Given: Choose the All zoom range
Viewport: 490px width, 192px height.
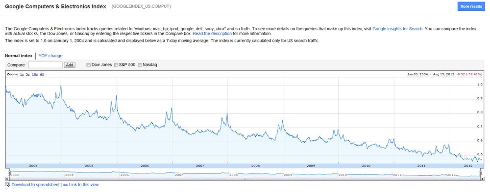Looking at the screenshot, I should pyautogui.click(x=42, y=74).
